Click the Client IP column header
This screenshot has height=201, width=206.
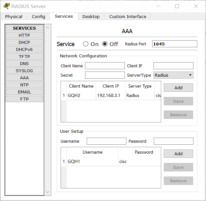[x=111, y=86]
